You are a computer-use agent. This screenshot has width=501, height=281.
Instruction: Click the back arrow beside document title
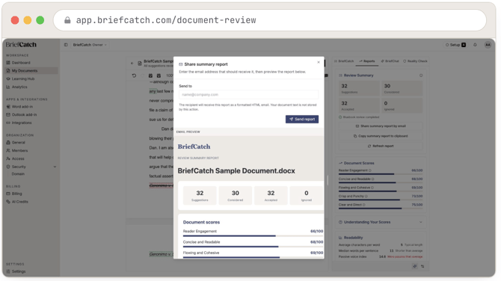pos(132,64)
